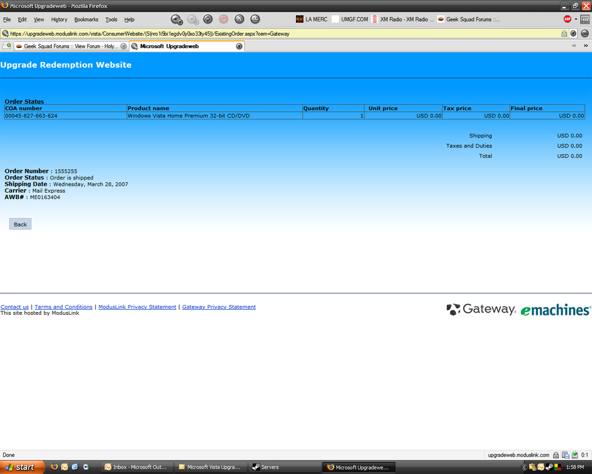The width and height of the screenshot is (592, 474).
Task: Open the Help menu
Action: click(x=129, y=20)
